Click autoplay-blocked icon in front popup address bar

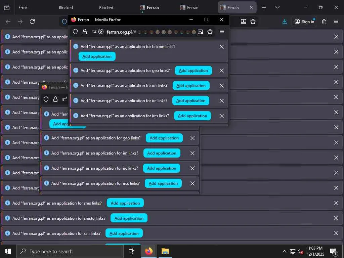(x=101, y=32)
